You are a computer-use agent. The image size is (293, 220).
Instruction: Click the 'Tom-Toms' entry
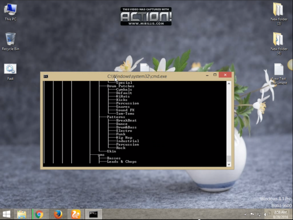[x=125, y=114]
